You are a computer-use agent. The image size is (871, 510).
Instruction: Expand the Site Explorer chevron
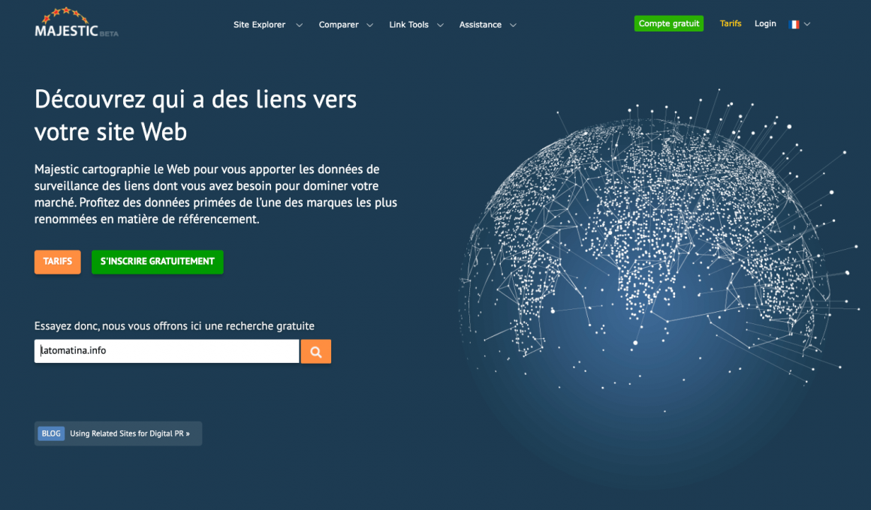tap(300, 25)
